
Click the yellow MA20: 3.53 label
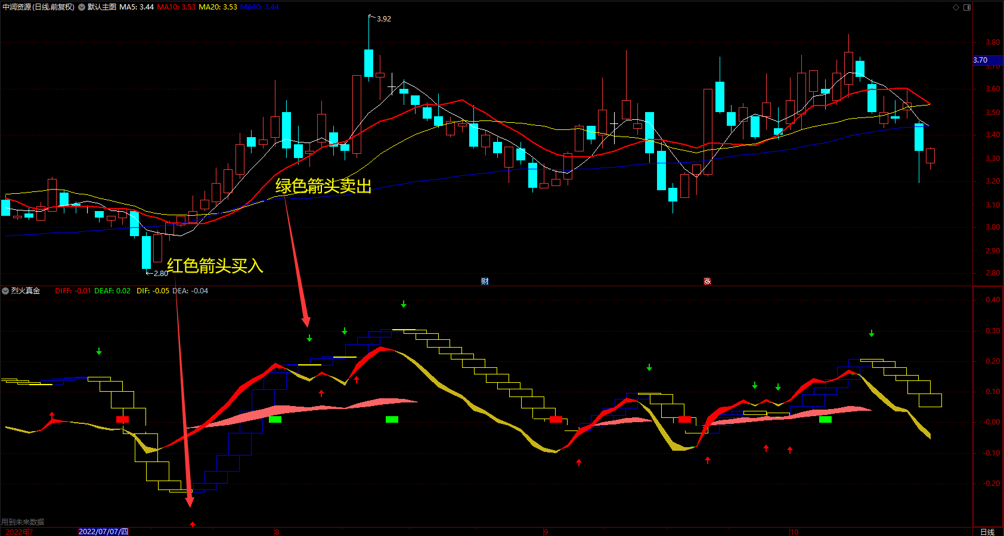pyautogui.click(x=218, y=7)
